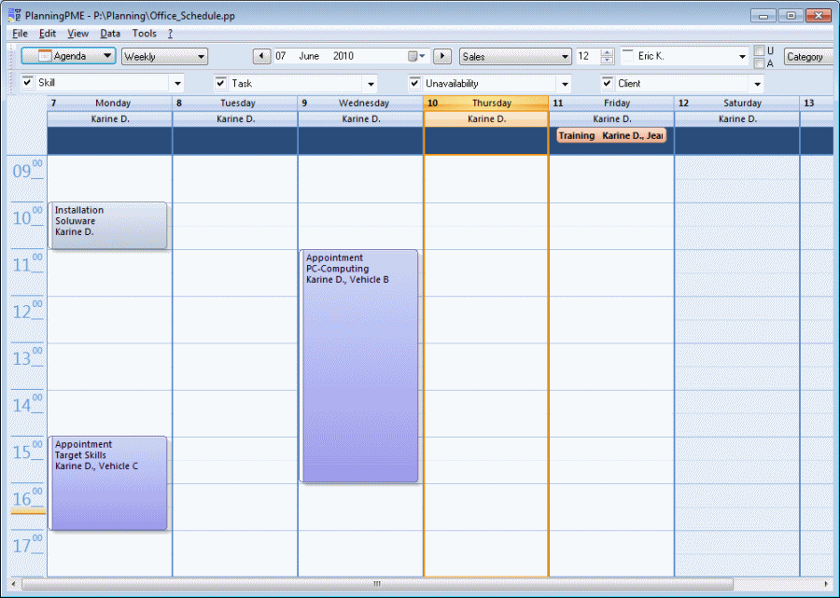Click the 13:00 time label
840x598 pixels.
pos(27,357)
